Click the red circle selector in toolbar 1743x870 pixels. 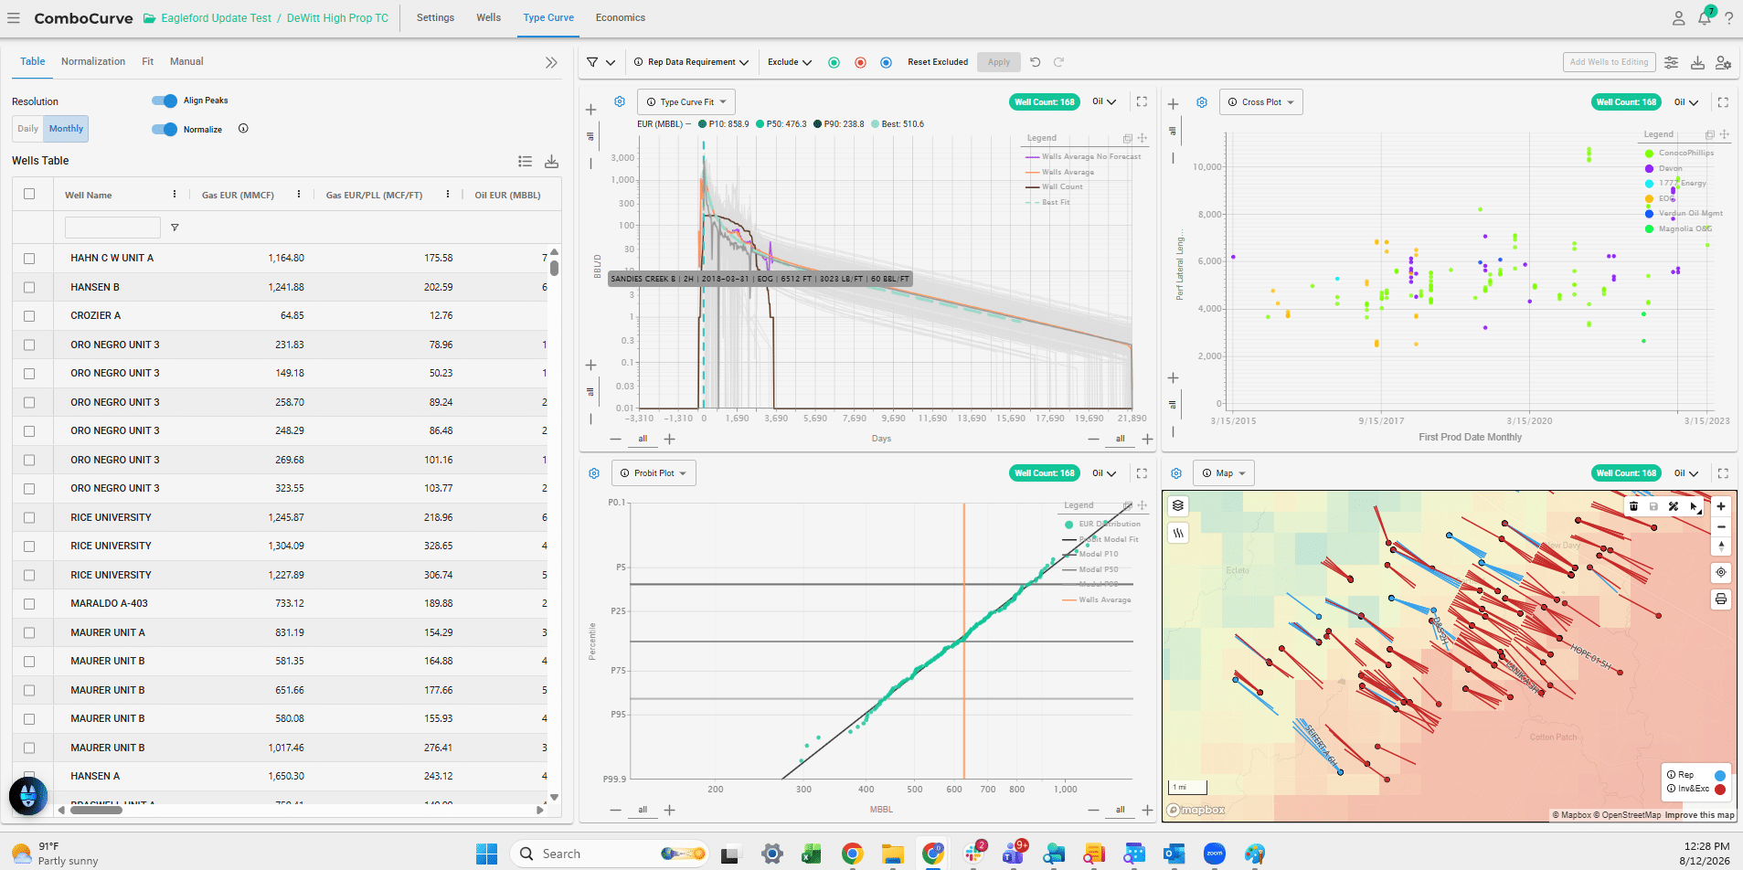click(x=860, y=62)
